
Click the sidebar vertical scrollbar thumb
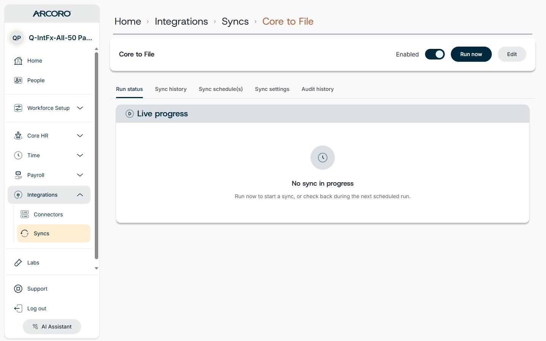pos(96,156)
